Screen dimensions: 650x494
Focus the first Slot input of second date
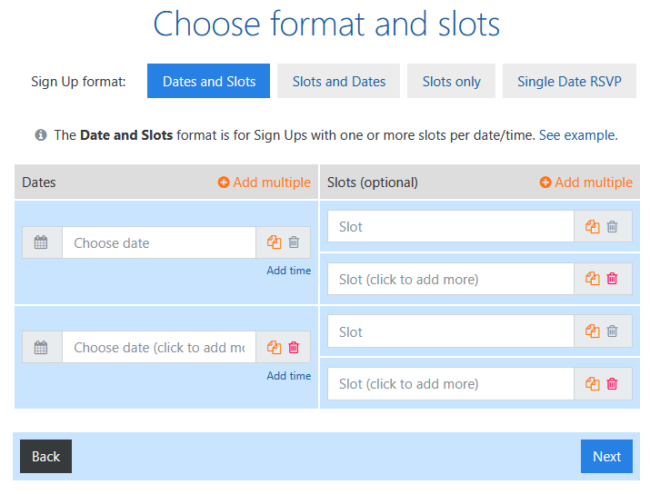(x=451, y=331)
